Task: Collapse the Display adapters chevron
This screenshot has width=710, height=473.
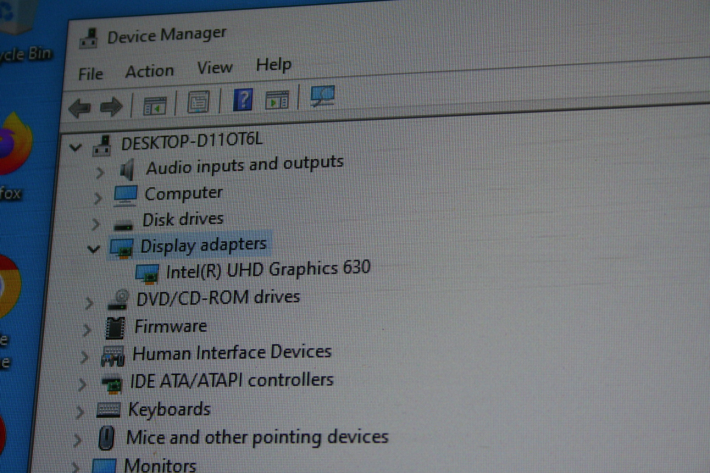Action: coord(93,249)
